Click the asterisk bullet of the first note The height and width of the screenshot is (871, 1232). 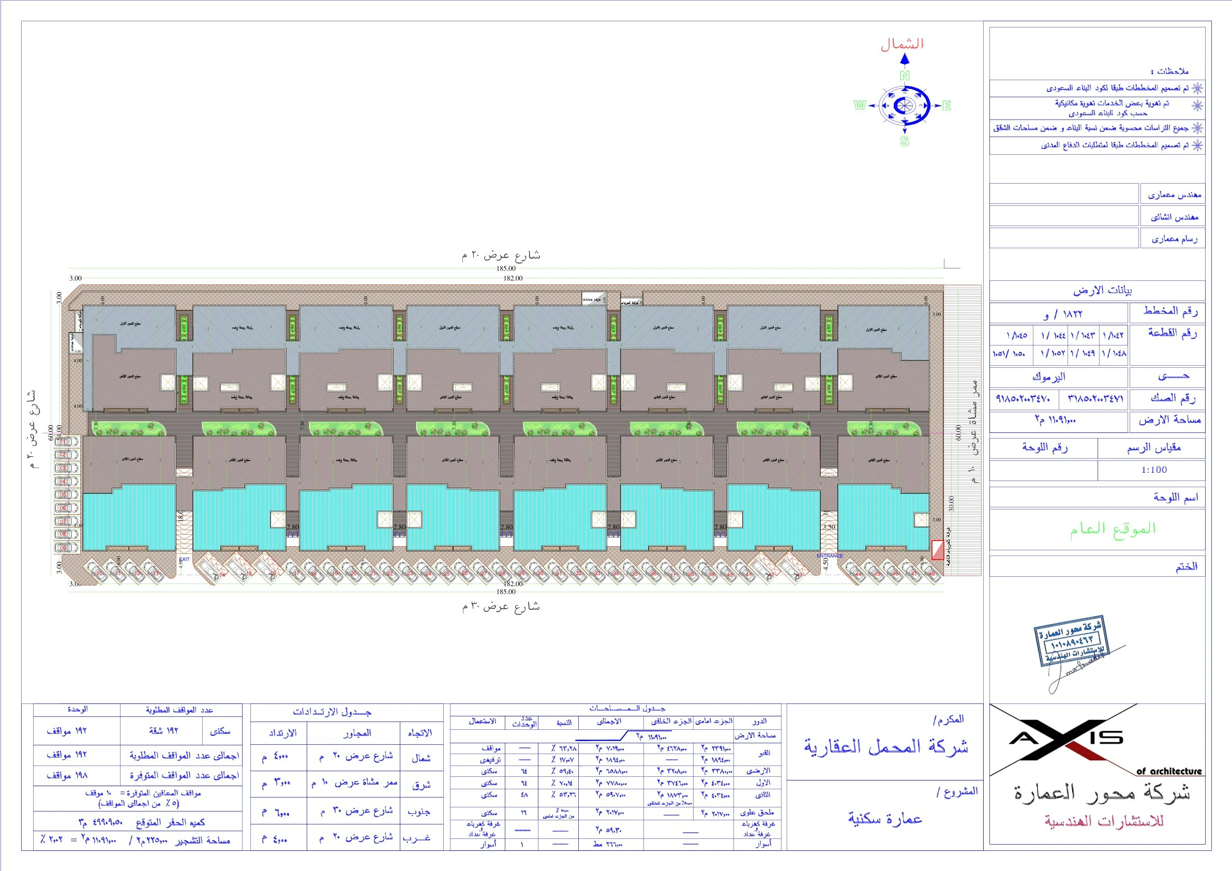(x=1197, y=88)
